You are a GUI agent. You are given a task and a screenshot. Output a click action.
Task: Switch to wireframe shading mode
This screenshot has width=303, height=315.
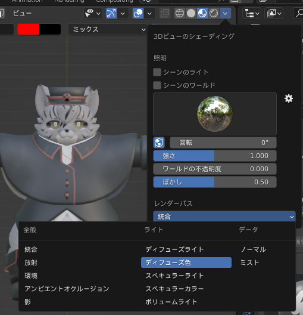pos(180,13)
